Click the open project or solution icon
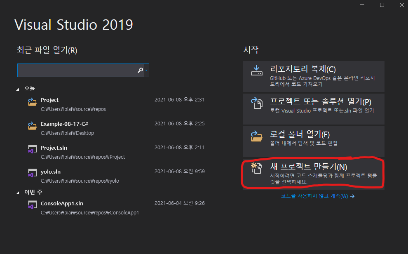The image size is (408, 254). (257, 103)
